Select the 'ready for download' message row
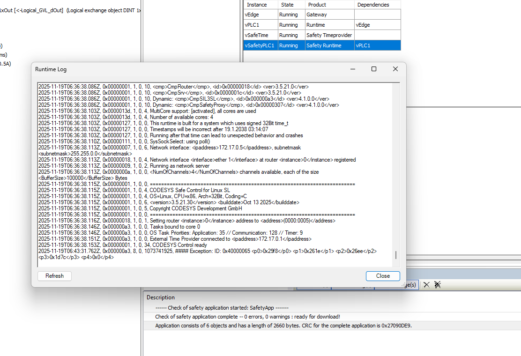The image size is (521, 356). click(x=247, y=317)
